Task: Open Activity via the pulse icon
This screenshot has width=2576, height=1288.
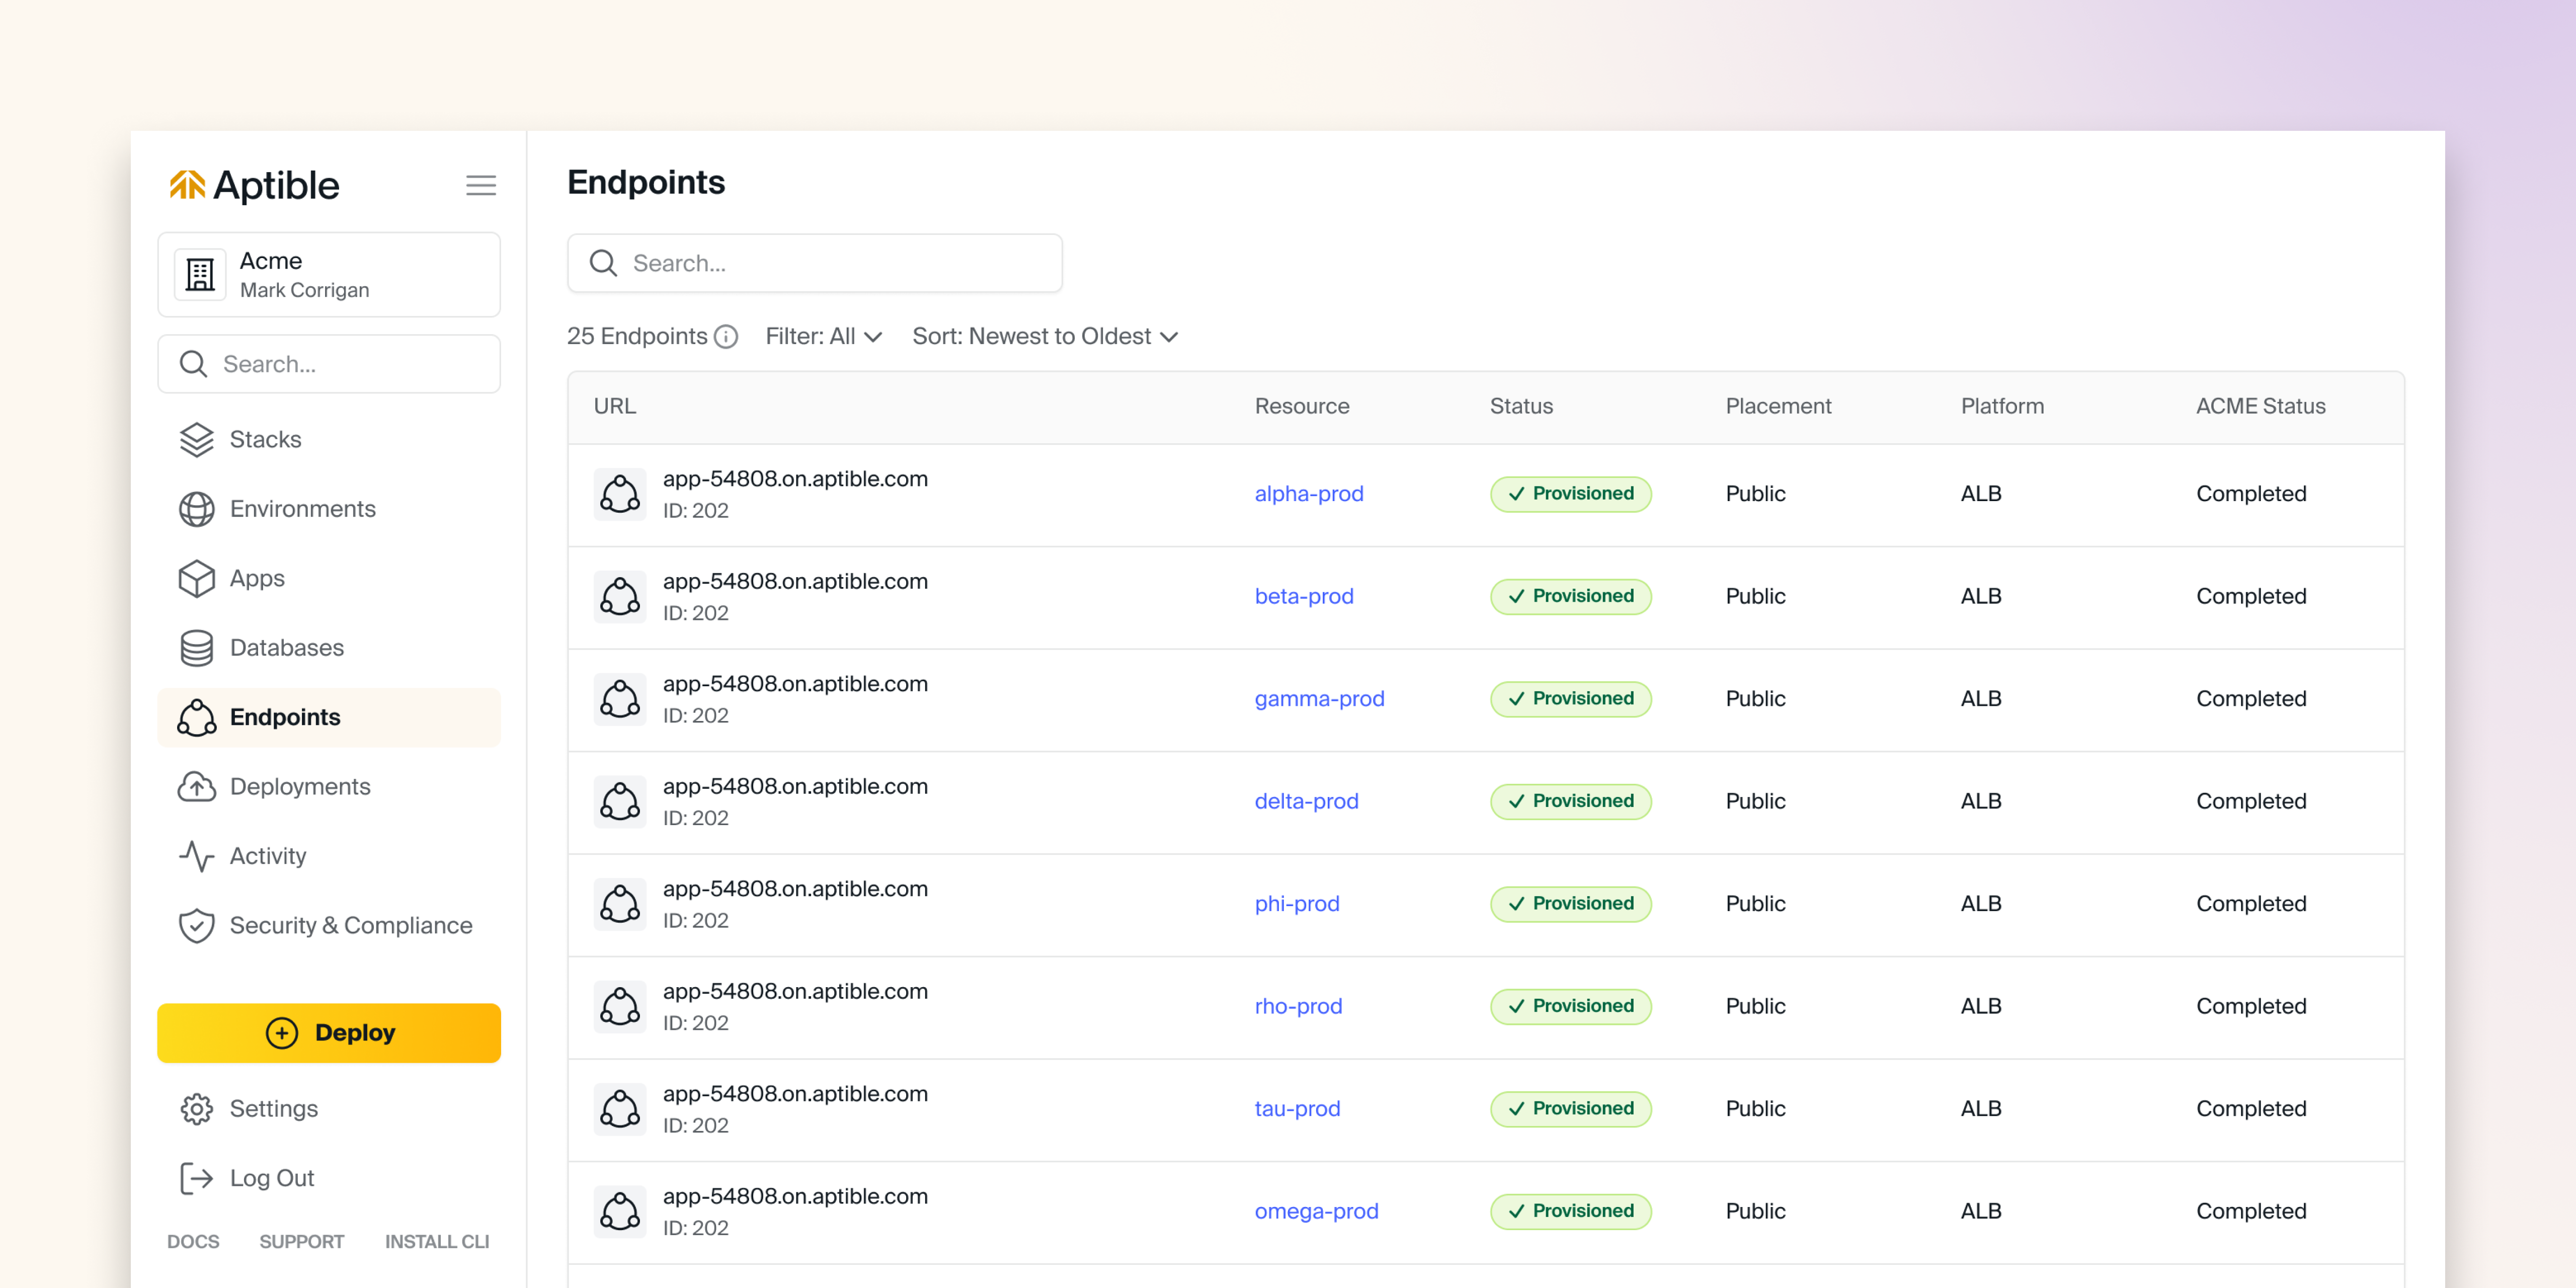Action: point(196,856)
